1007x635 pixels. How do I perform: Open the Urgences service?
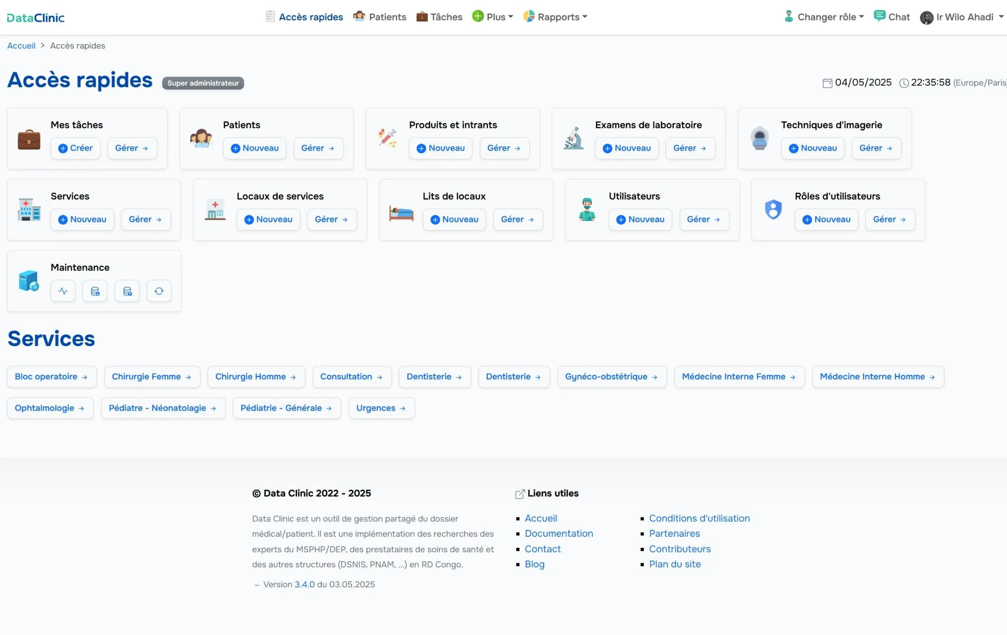pos(382,408)
